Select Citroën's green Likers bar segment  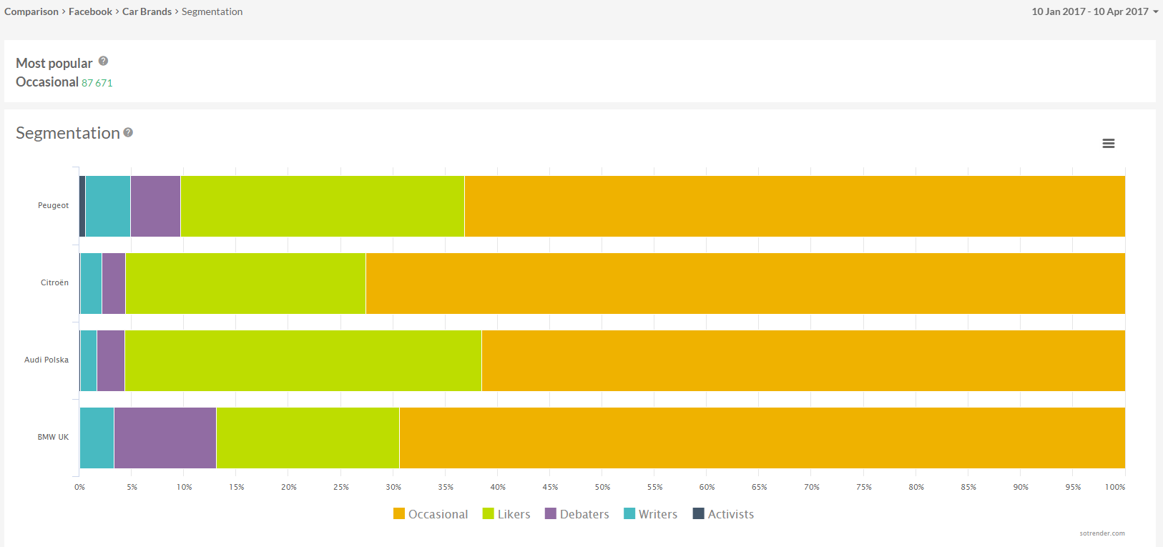coord(245,283)
